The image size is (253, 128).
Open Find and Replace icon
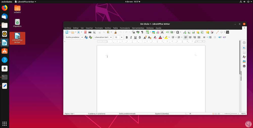point(133,32)
